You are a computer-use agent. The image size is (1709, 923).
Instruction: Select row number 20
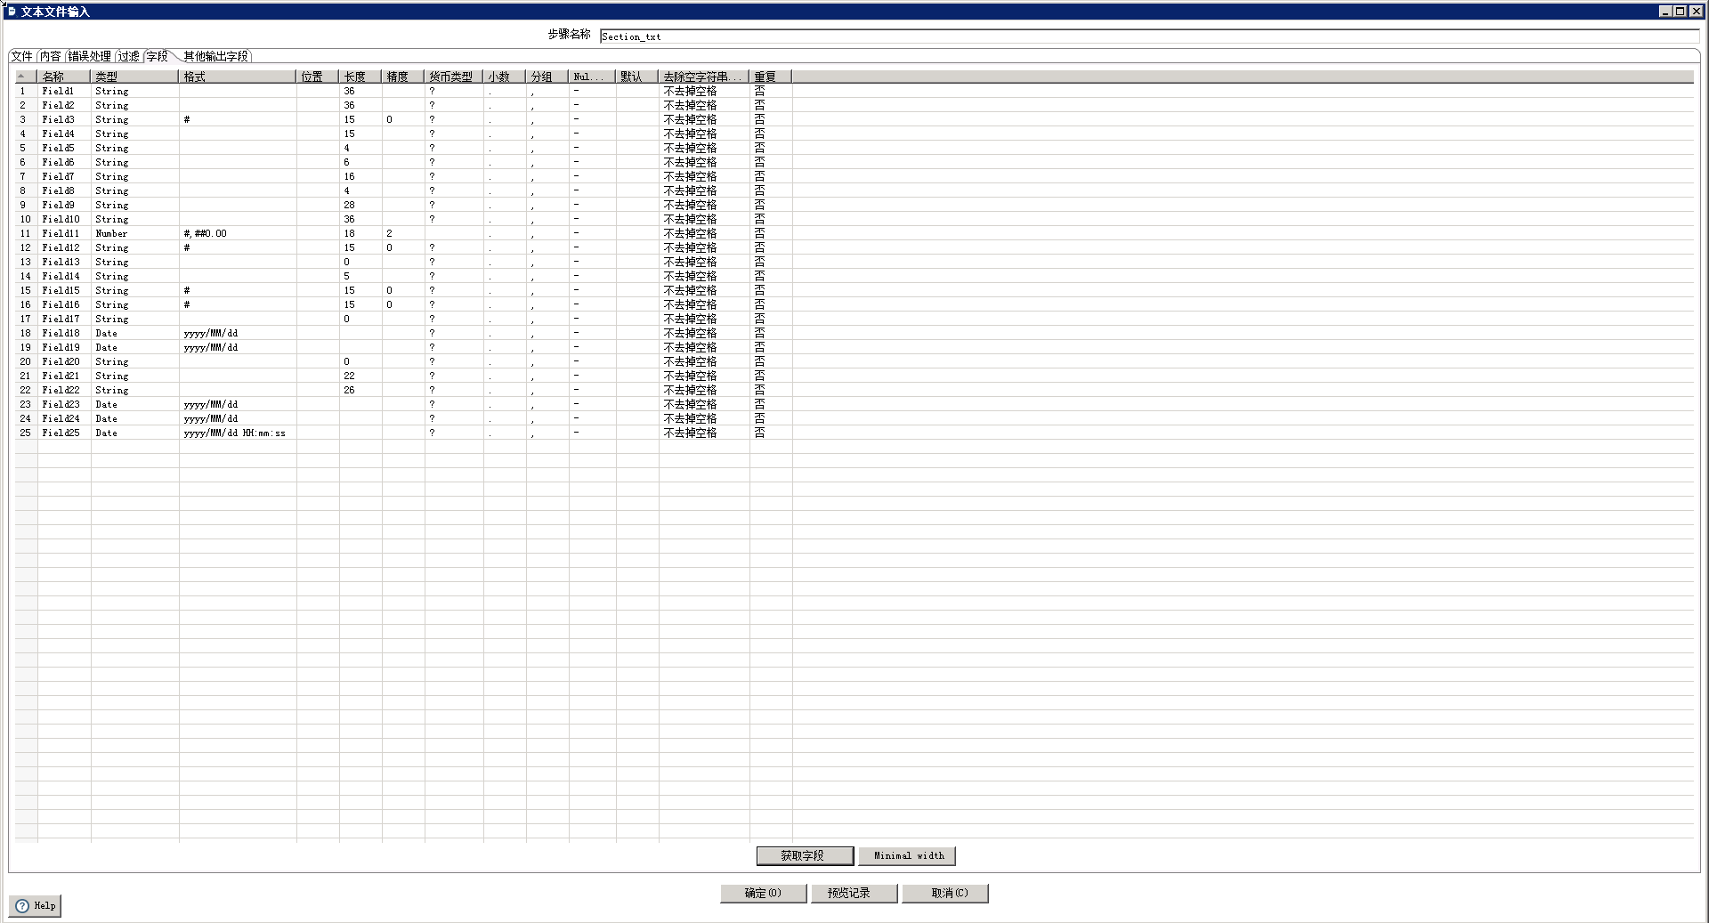click(26, 361)
